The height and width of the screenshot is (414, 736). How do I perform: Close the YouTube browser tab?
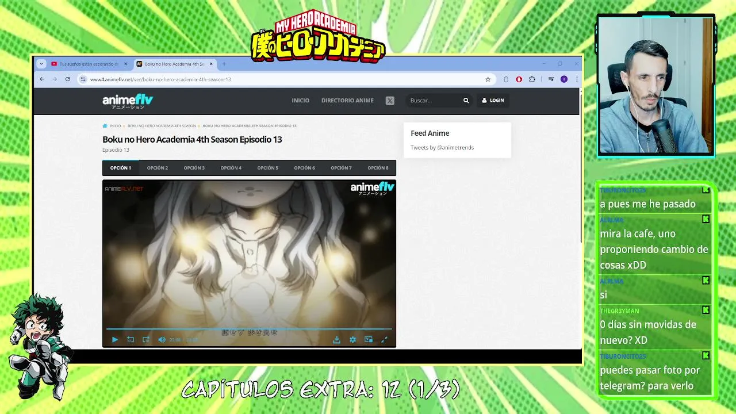126,64
